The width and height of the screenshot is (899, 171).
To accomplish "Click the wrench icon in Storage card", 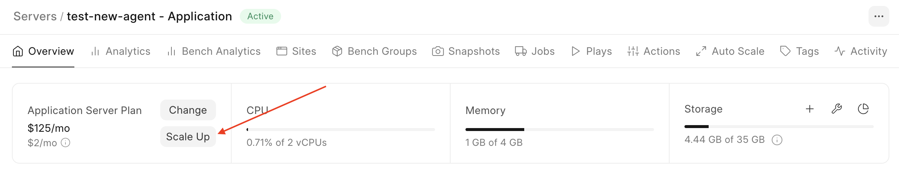I will (837, 109).
